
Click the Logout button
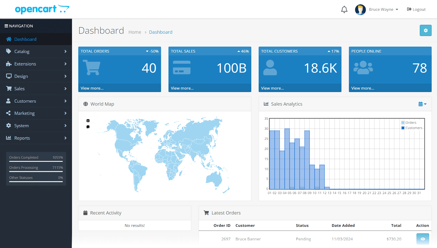[416, 9]
